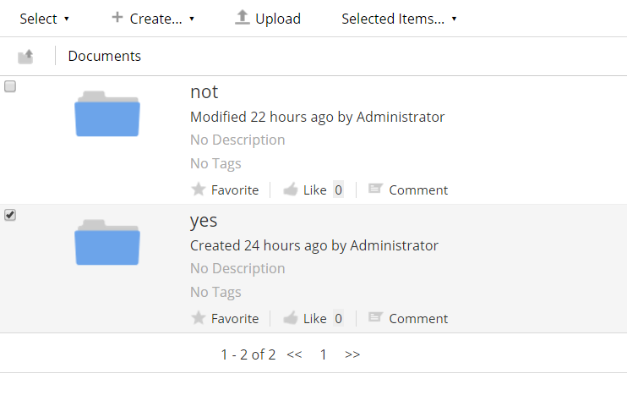This screenshot has height=401, width=627.
Task: Open the 'yes' folder title link
Action: (204, 221)
